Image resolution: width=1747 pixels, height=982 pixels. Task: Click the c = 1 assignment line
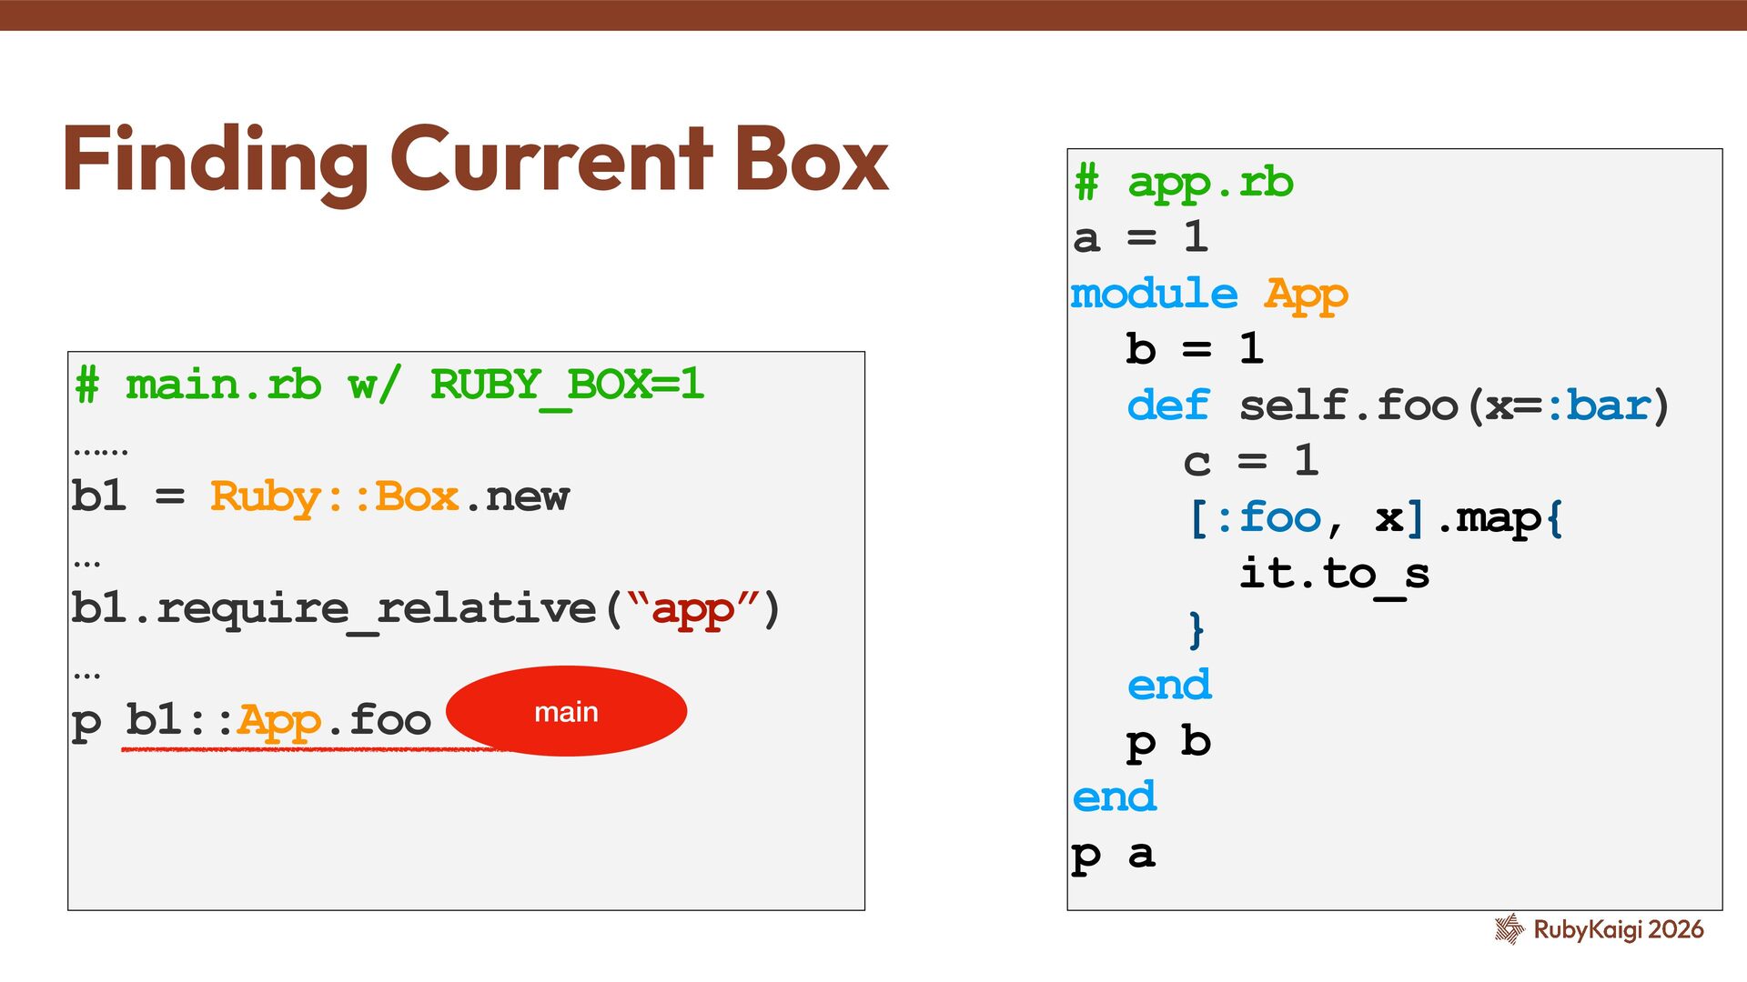tap(1250, 462)
